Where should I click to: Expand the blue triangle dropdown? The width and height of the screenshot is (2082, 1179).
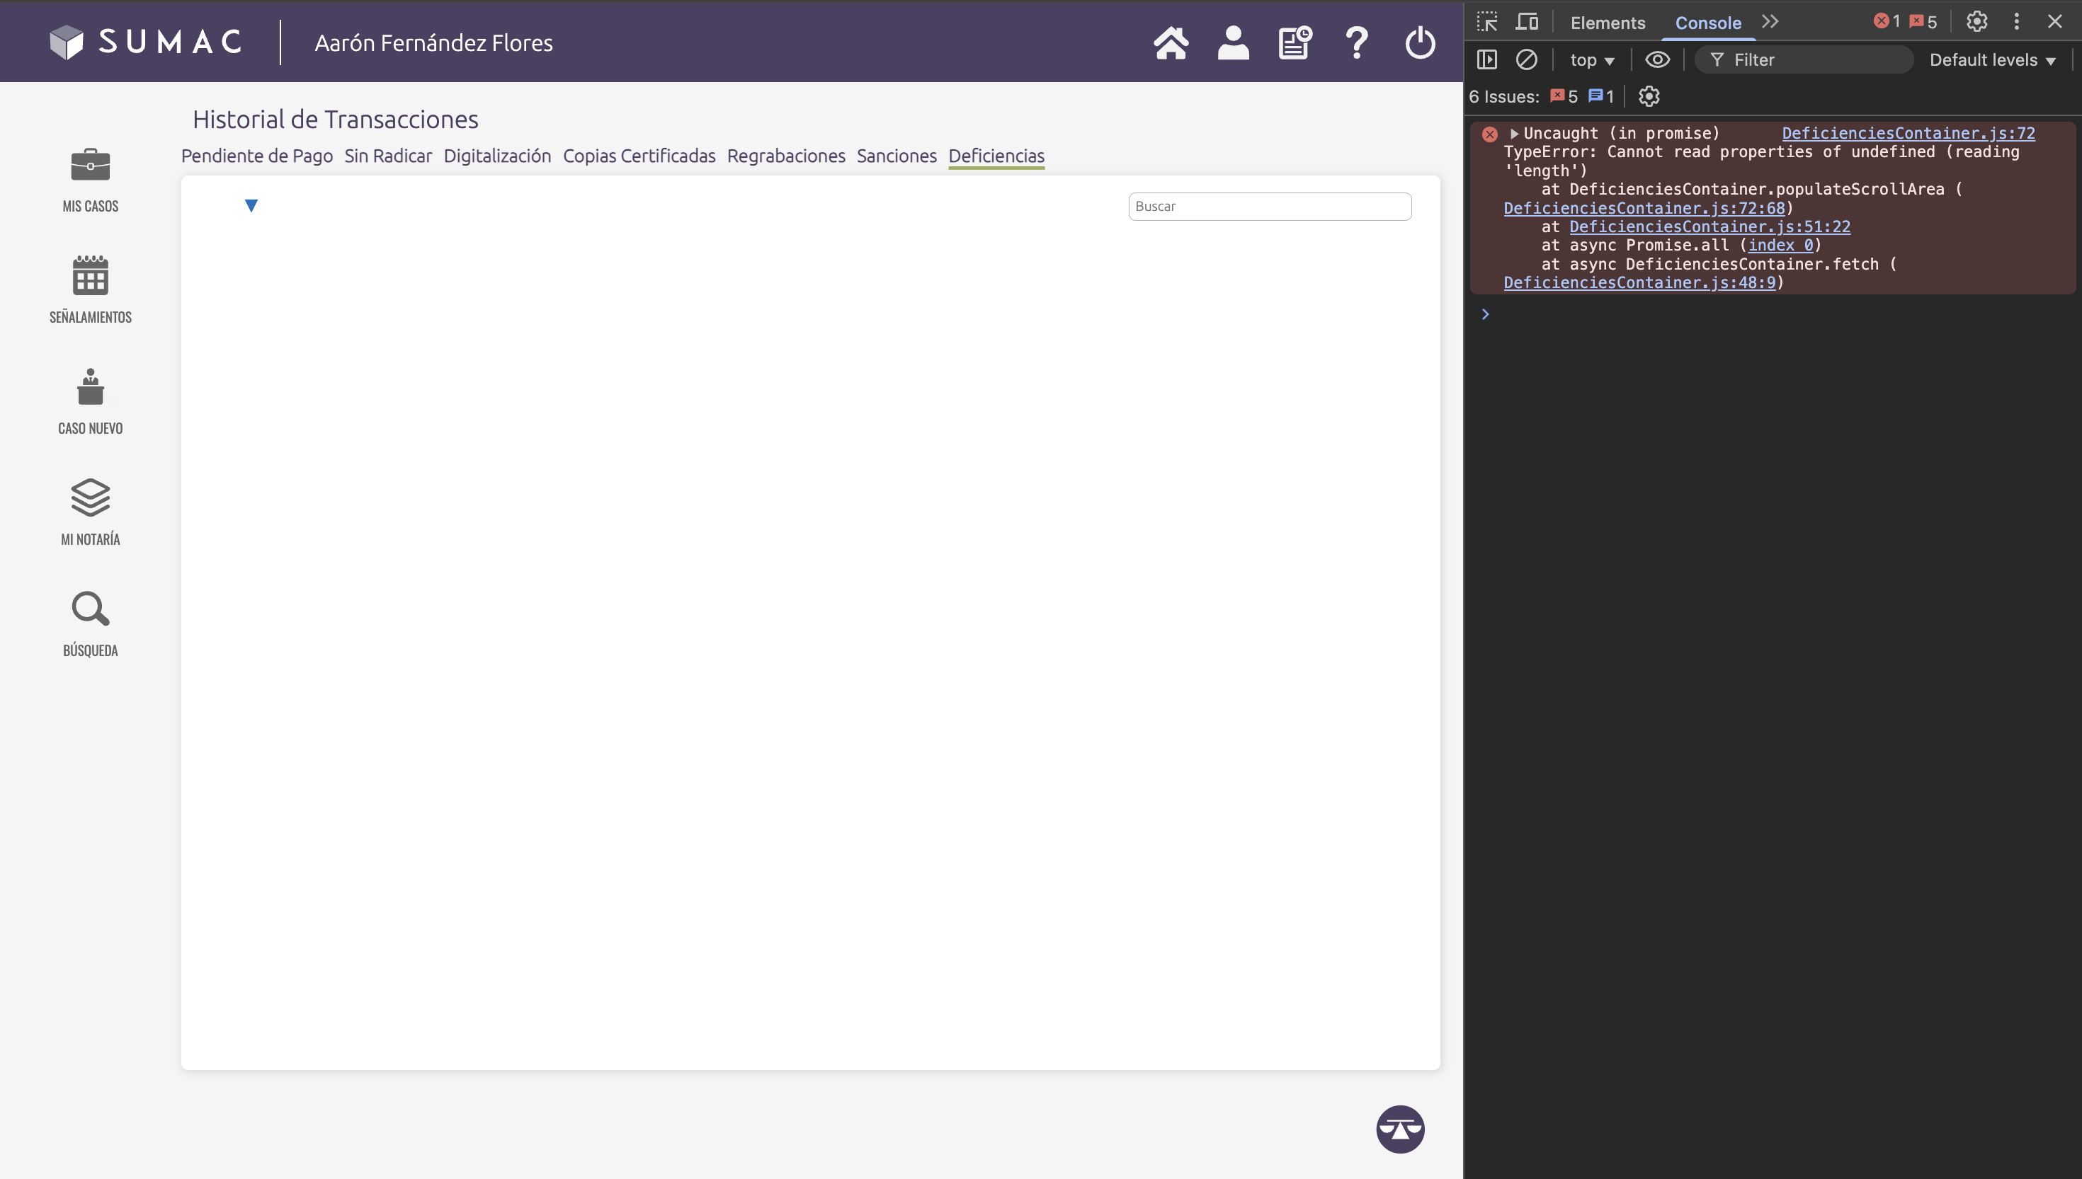click(x=251, y=206)
